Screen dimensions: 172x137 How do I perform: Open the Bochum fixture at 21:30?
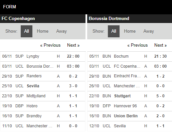click(x=130, y=56)
